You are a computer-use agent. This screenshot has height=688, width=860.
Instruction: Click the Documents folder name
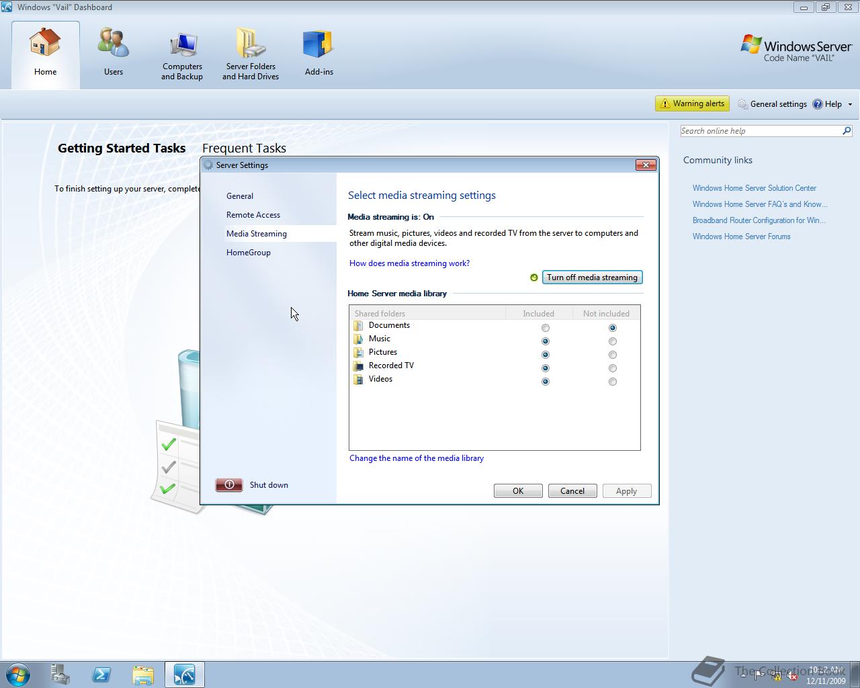coord(389,325)
